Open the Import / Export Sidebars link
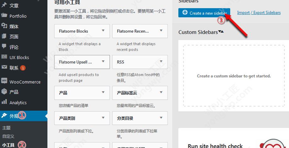Image resolution: width=289 pixels, height=148 pixels. click(258, 13)
